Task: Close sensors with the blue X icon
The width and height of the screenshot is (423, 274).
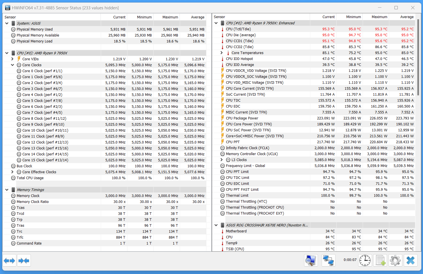Action: [411, 260]
